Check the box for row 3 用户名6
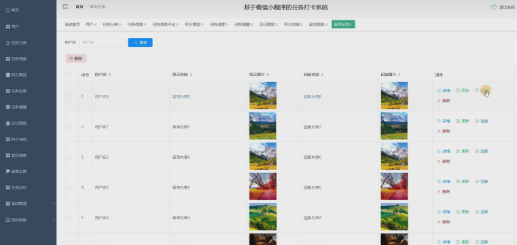This screenshot has width=517, height=245. (x=69, y=157)
